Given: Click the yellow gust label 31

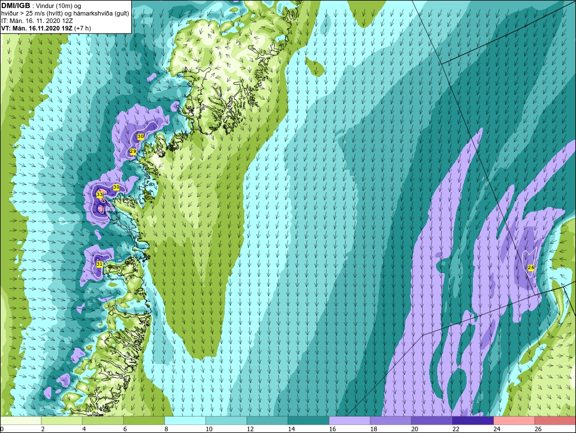Looking at the screenshot, I should (x=100, y=263).
